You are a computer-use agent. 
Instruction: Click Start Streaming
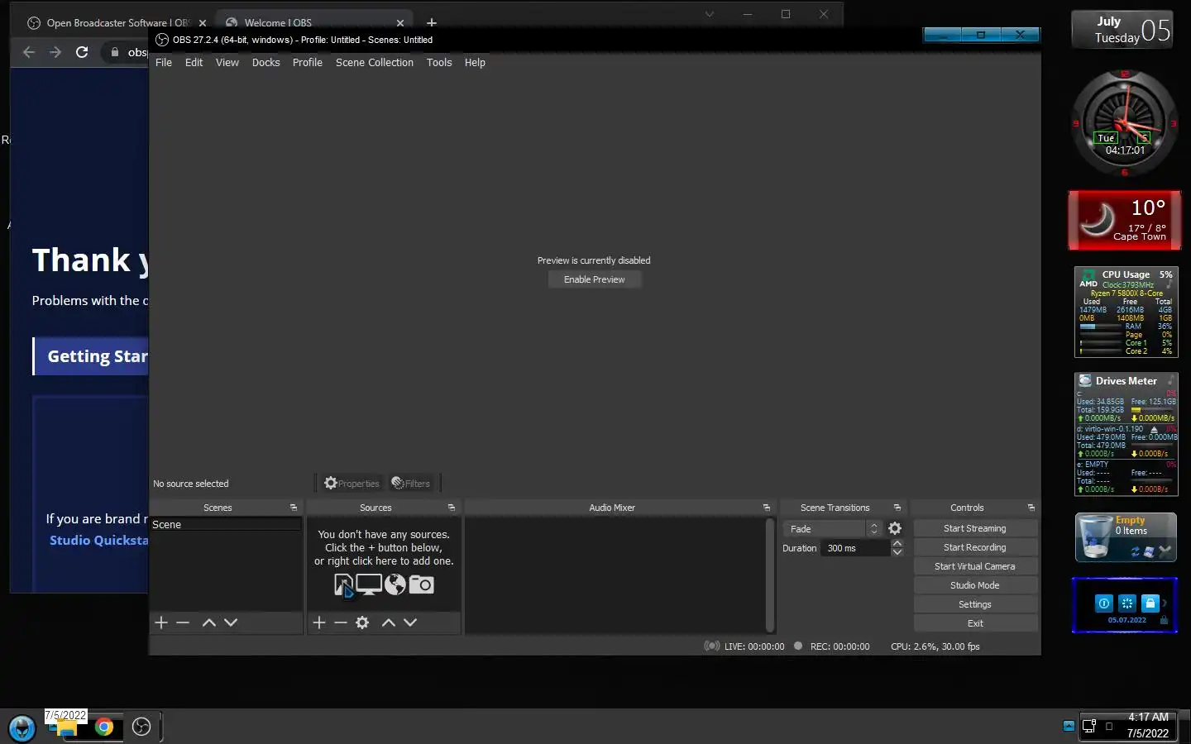[975, 528]
